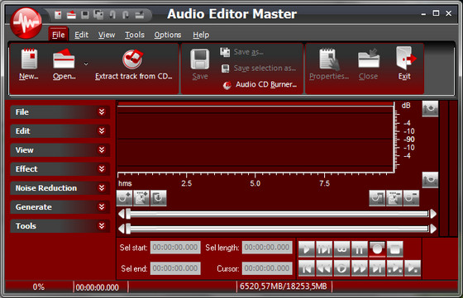Click the Stop transport button
463x298 pixels.
tap(395, 249)
